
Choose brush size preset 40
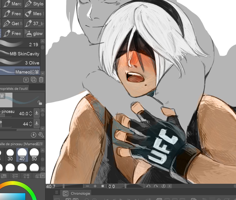[22, 155]
